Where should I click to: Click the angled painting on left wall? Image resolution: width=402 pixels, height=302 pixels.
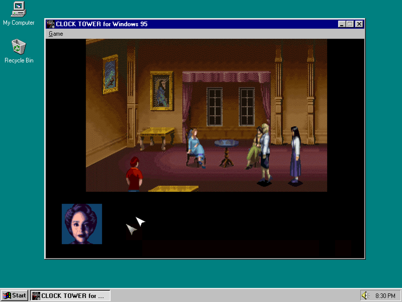(110, 74)
